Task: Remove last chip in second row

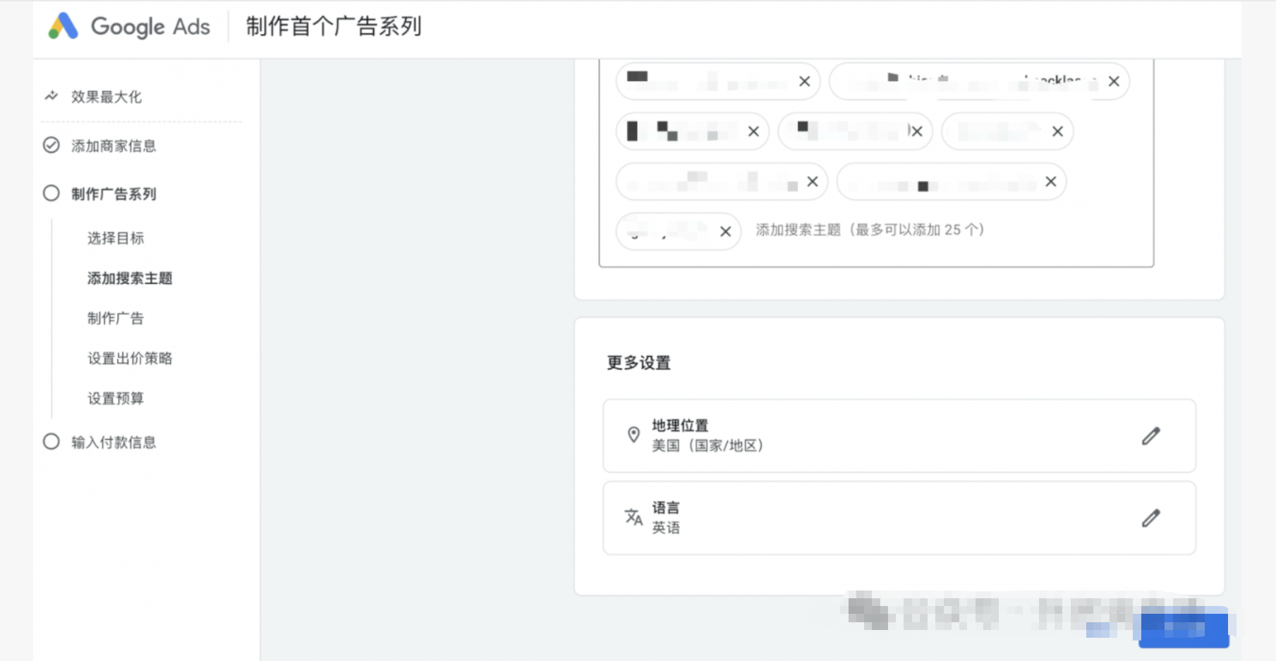Action: point(1057,132)
